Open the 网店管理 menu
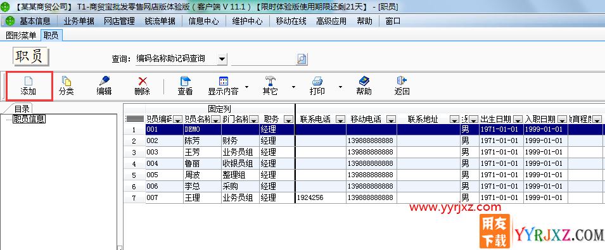Viewport: 605px width, 250px height. point(120,21)
